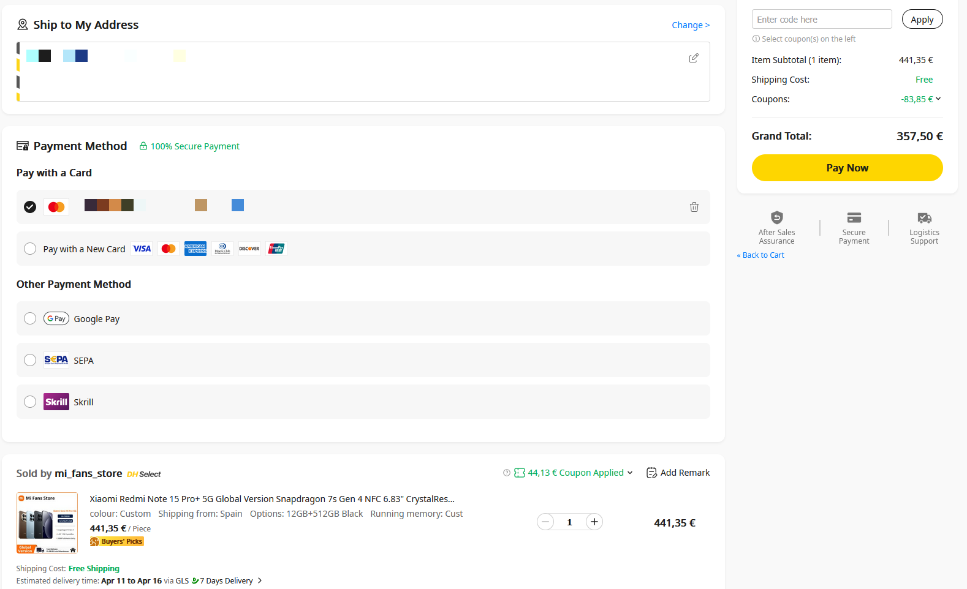967x589 pixels.
Task: Click Item Subtotal 441,35 € value
Action: point(916,60)
